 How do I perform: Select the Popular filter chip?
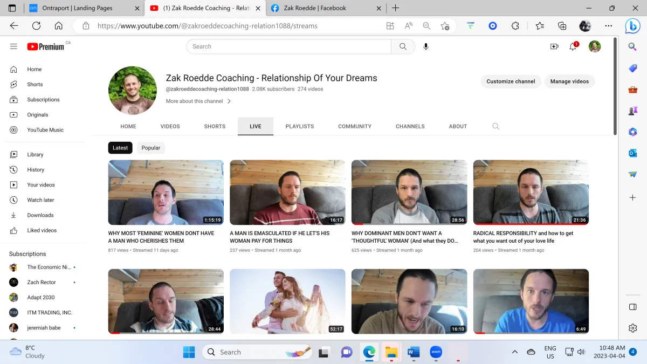(x=151, y=148)
